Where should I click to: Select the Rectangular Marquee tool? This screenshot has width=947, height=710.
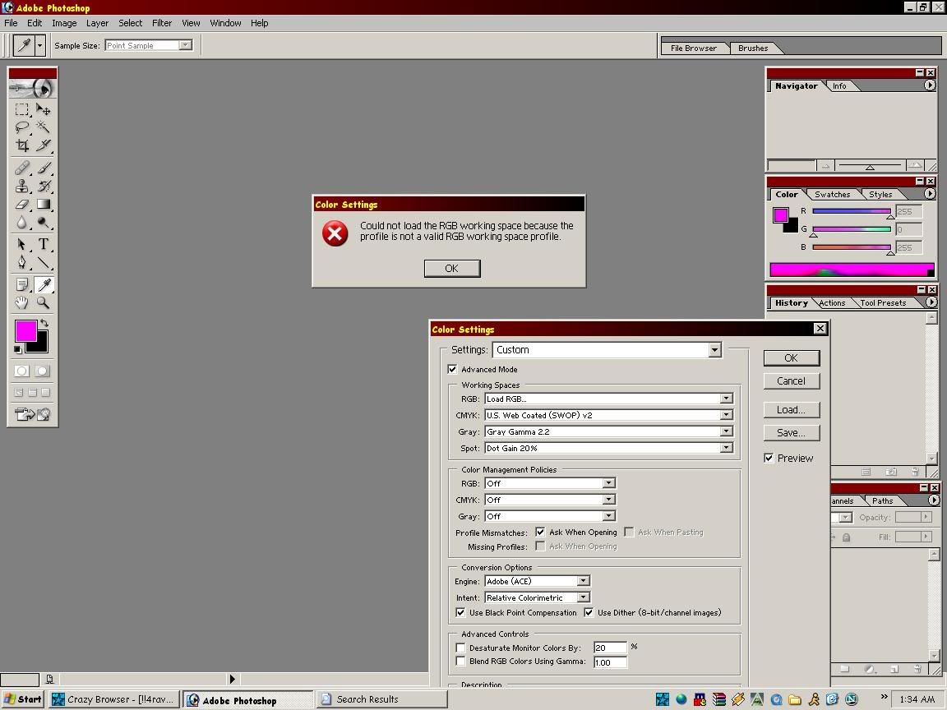22,109
